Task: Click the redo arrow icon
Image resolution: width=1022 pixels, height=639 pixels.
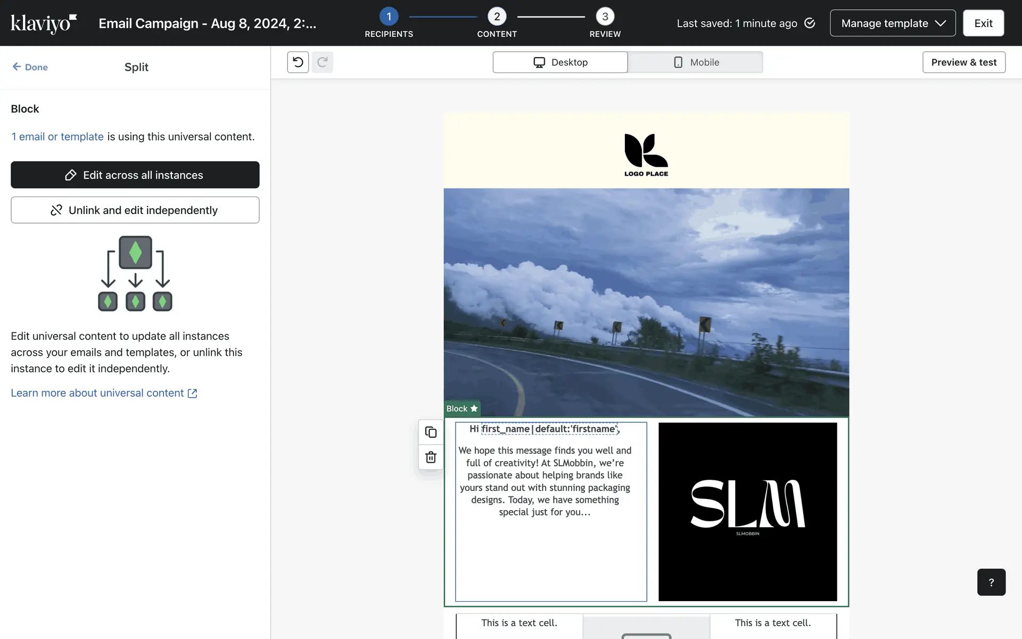Action: tap(322, 62)
